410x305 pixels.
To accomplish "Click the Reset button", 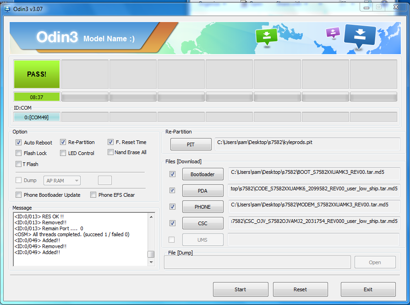I will coord(301,289).
